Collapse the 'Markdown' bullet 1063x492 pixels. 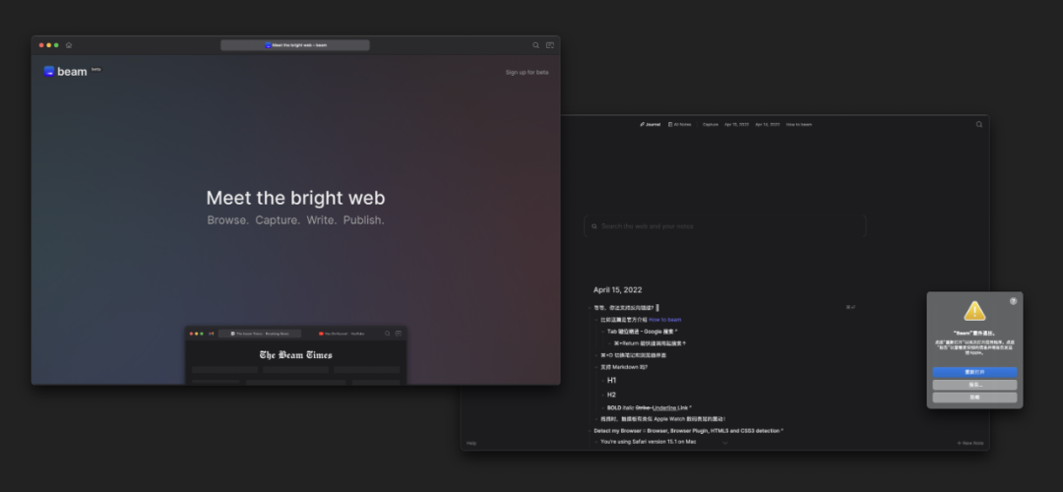click(595, 367)
